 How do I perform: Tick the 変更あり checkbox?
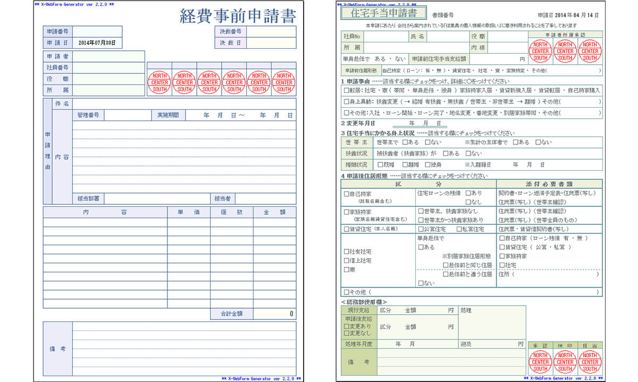pyautogui.click(x=347, y=326)
